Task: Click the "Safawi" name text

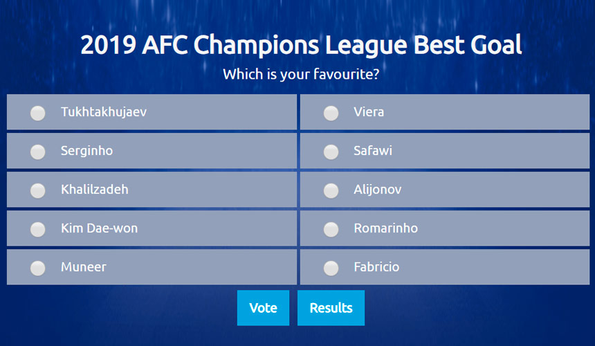Action: click(373, 150)
